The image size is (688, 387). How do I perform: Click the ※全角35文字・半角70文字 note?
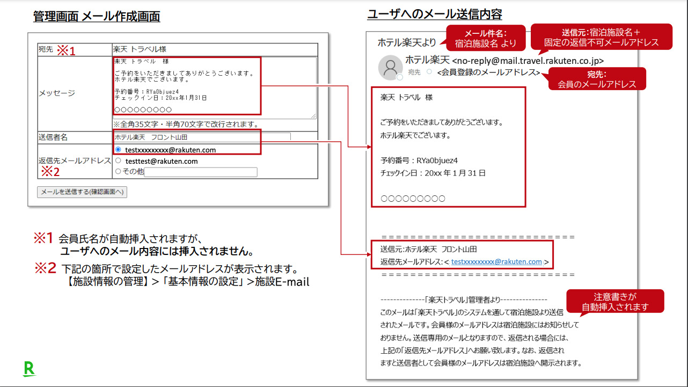[x=186, y=125]
